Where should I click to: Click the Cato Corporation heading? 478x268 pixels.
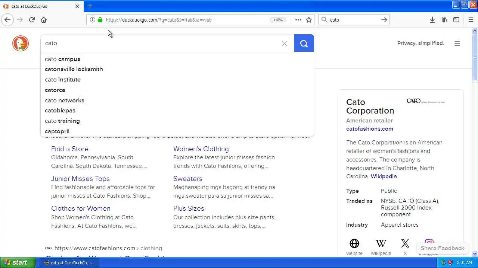(x=370, y=106)
